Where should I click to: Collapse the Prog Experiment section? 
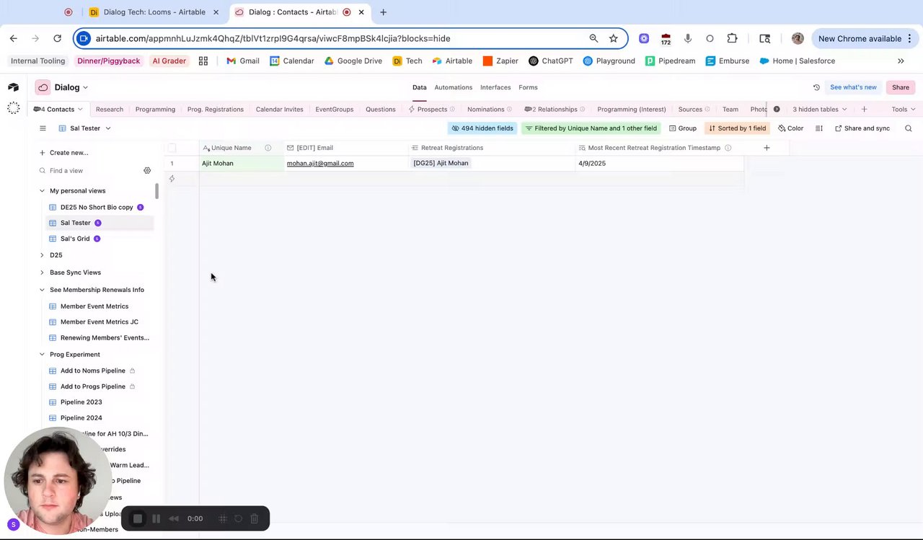[x=42, y=355]
